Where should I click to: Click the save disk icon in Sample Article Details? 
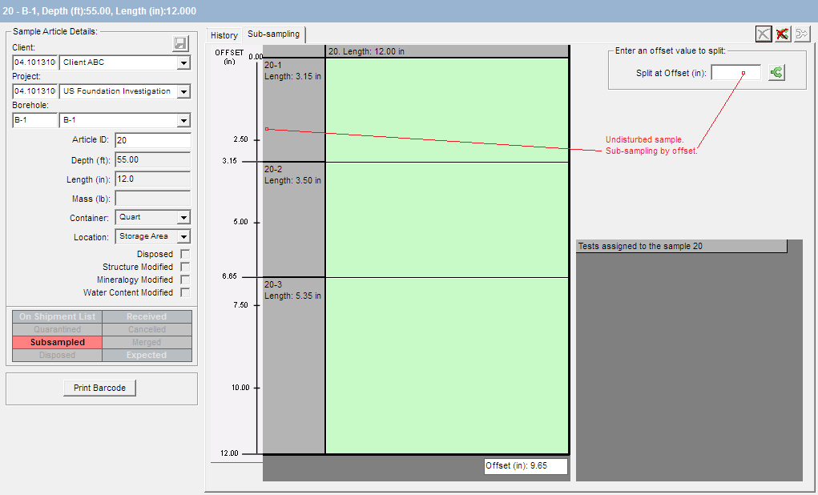(x=180, y=44)
